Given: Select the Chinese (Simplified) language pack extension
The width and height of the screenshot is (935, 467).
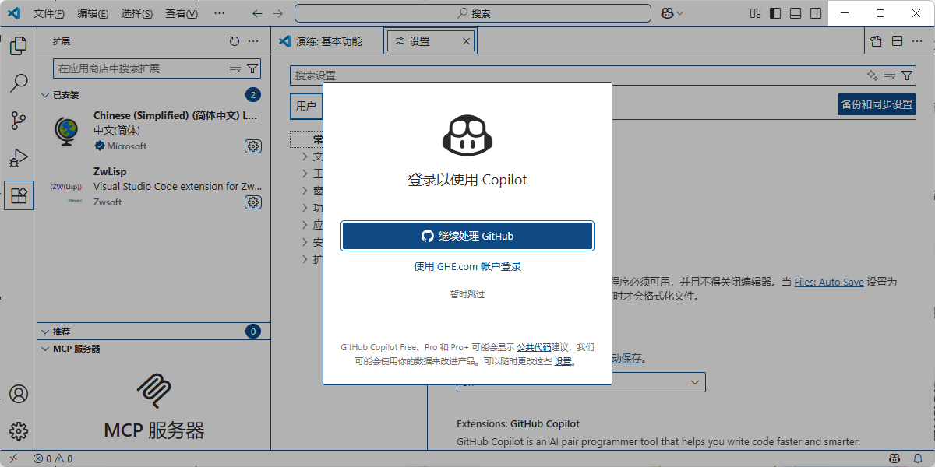Looking at the screenshot, I should pos(153,131).
